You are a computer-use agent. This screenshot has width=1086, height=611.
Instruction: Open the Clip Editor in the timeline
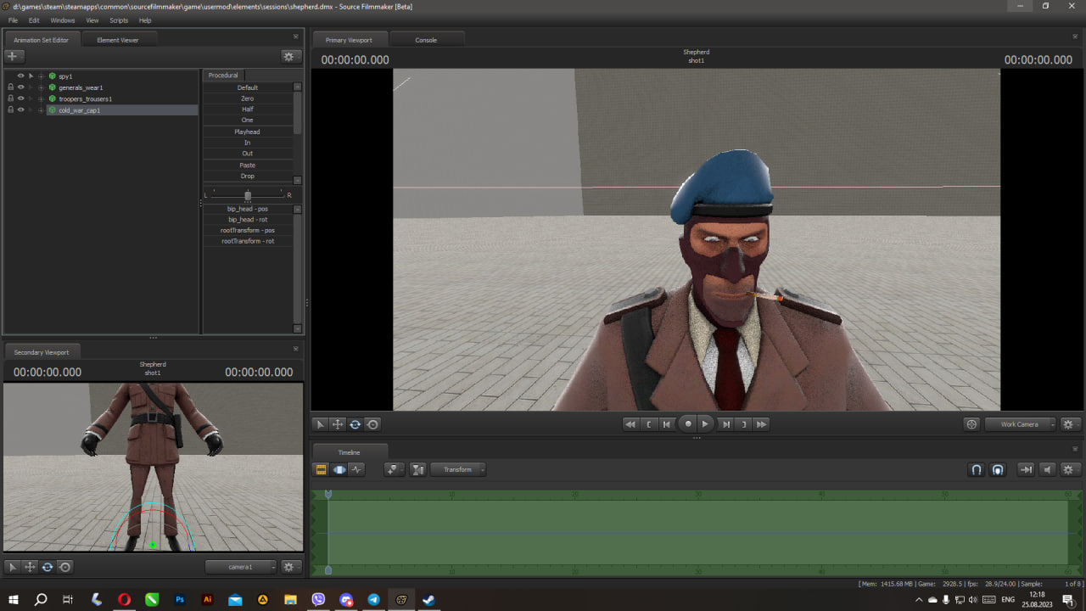pos(321,469)
